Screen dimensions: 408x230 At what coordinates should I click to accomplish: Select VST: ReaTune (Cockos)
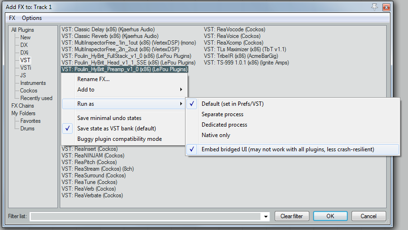[89, 182]
